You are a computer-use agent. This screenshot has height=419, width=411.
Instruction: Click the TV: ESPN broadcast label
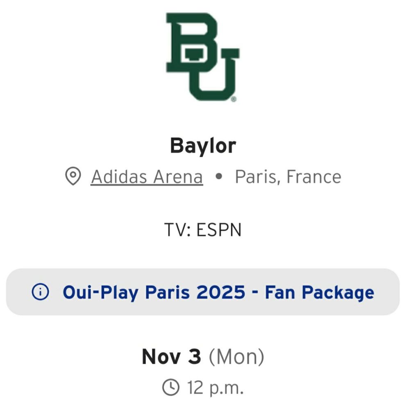tap(203, 230)
